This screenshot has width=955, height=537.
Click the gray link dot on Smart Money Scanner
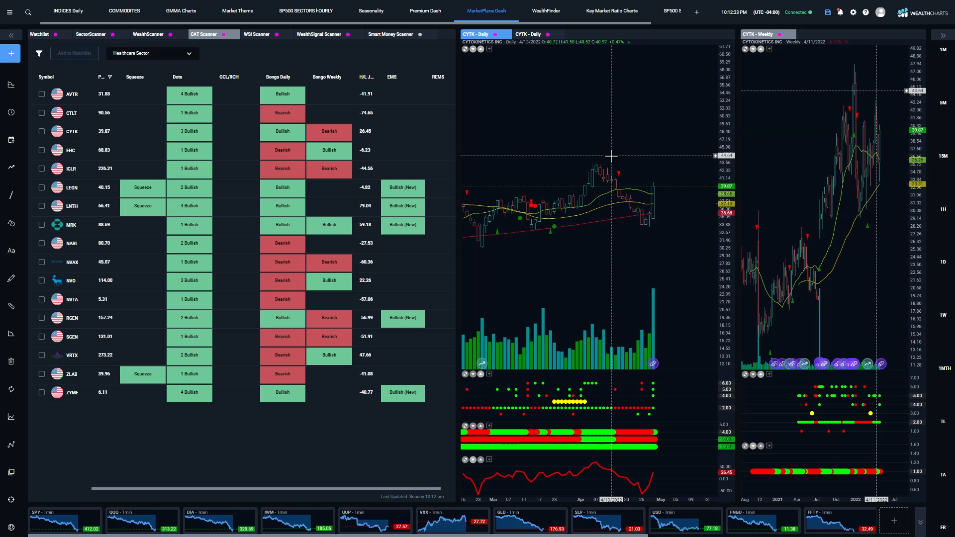coord(420,35)
